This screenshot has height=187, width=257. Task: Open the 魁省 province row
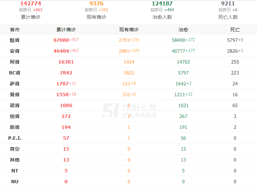click(x=128, y=40)
